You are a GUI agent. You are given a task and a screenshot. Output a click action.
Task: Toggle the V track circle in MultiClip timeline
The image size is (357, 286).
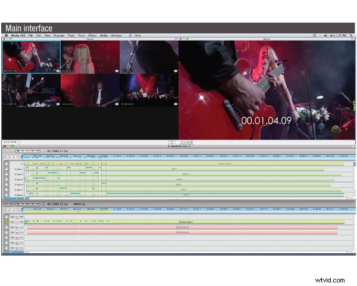(7, 164)
